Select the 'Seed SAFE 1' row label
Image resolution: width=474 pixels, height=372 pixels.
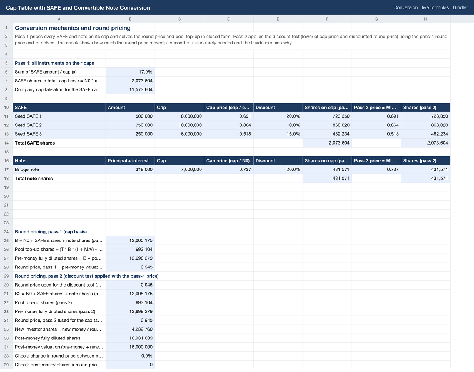click(59, 116)
